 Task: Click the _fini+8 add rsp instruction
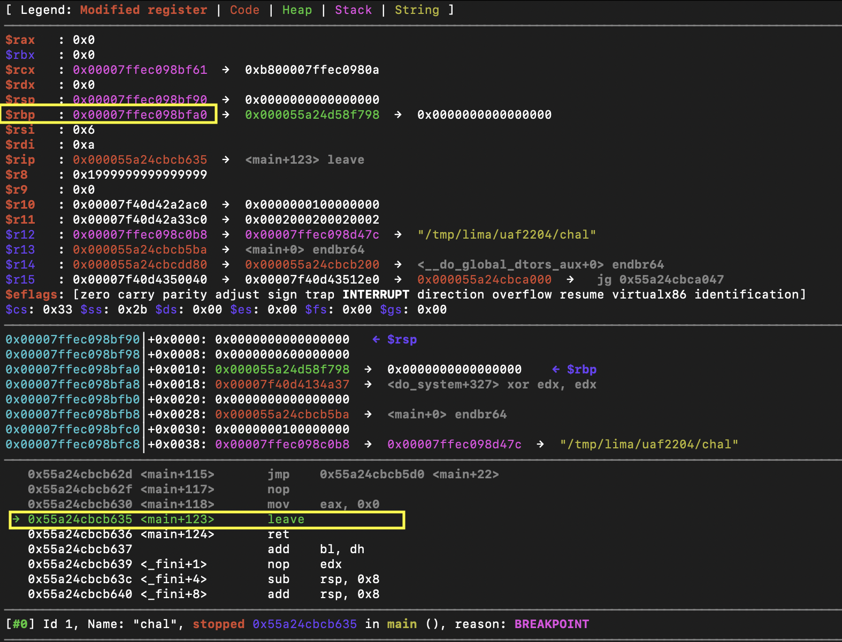[x=204, y=594]
